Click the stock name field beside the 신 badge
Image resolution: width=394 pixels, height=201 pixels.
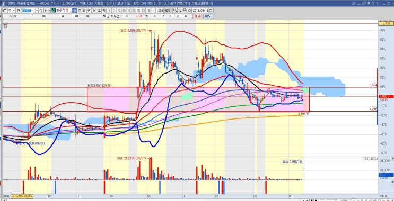[63, 11]
